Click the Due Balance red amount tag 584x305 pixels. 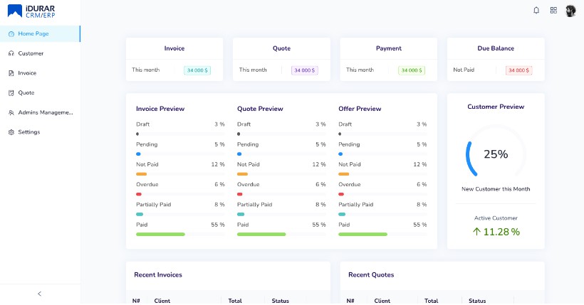point(518,70)
